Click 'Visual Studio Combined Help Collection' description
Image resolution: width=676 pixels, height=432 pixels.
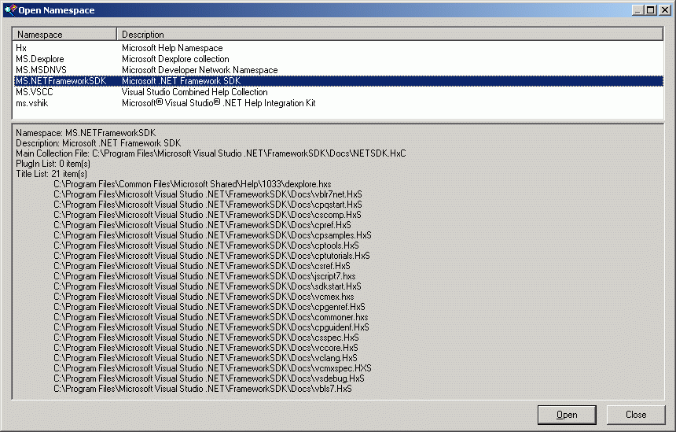[194, 92]
